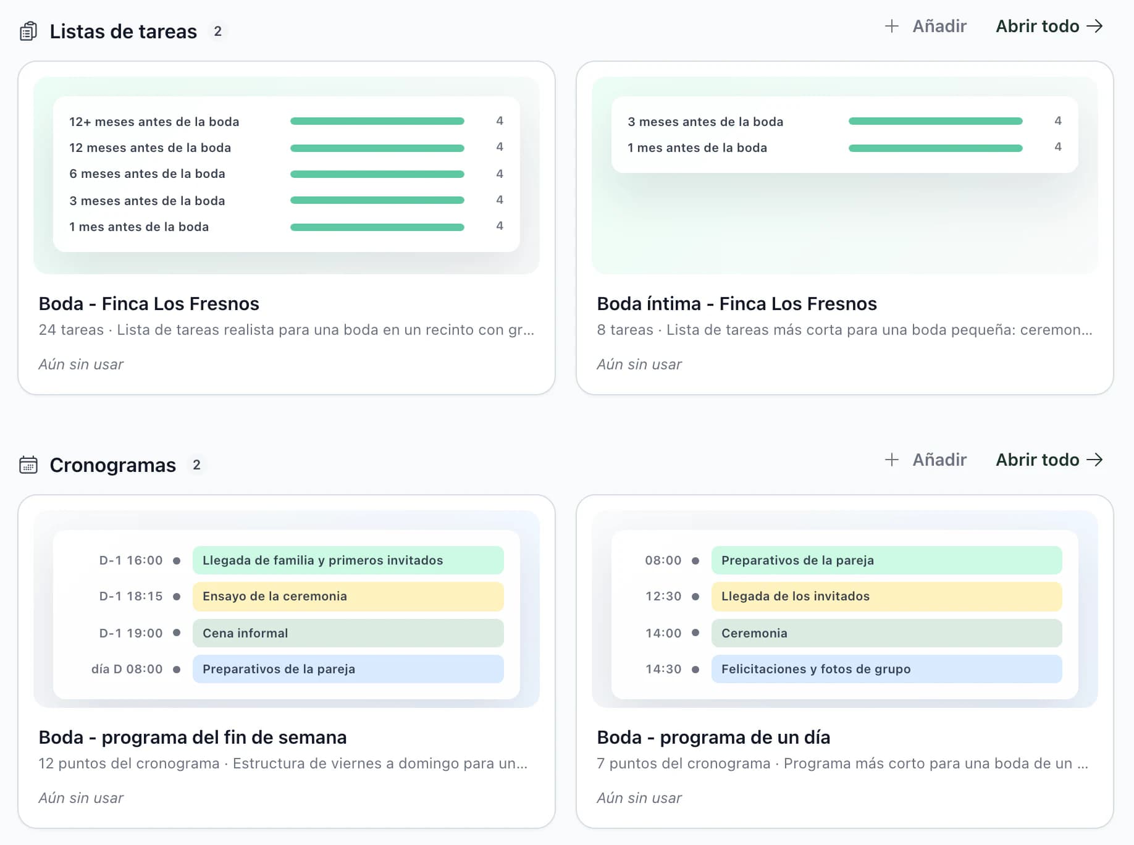The height and width of the screenshot is (845, 1134).
Task: Click 'Preparativos de la pareja' at 08:00 in one-day program
Action: (x=887, y=560)
